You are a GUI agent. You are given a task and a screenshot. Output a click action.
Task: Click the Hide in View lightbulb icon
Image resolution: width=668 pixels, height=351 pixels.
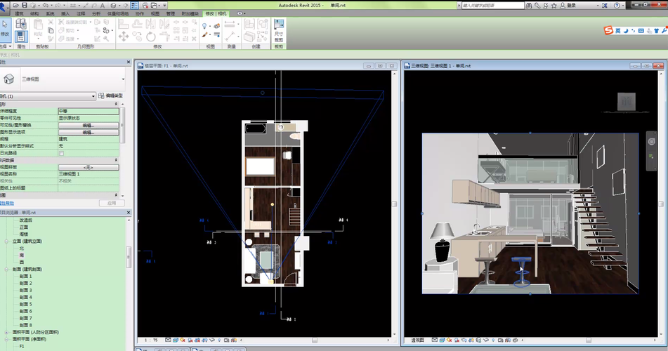pyautogui.click(x=204, y=26)
